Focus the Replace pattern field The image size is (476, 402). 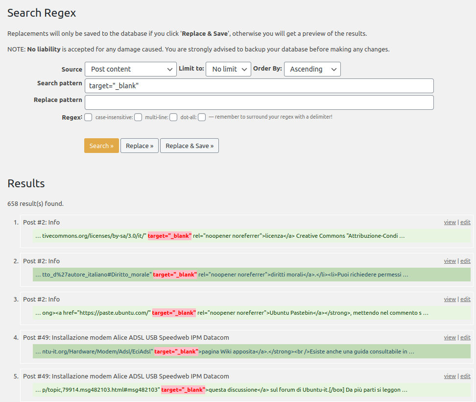click(259, 102)
